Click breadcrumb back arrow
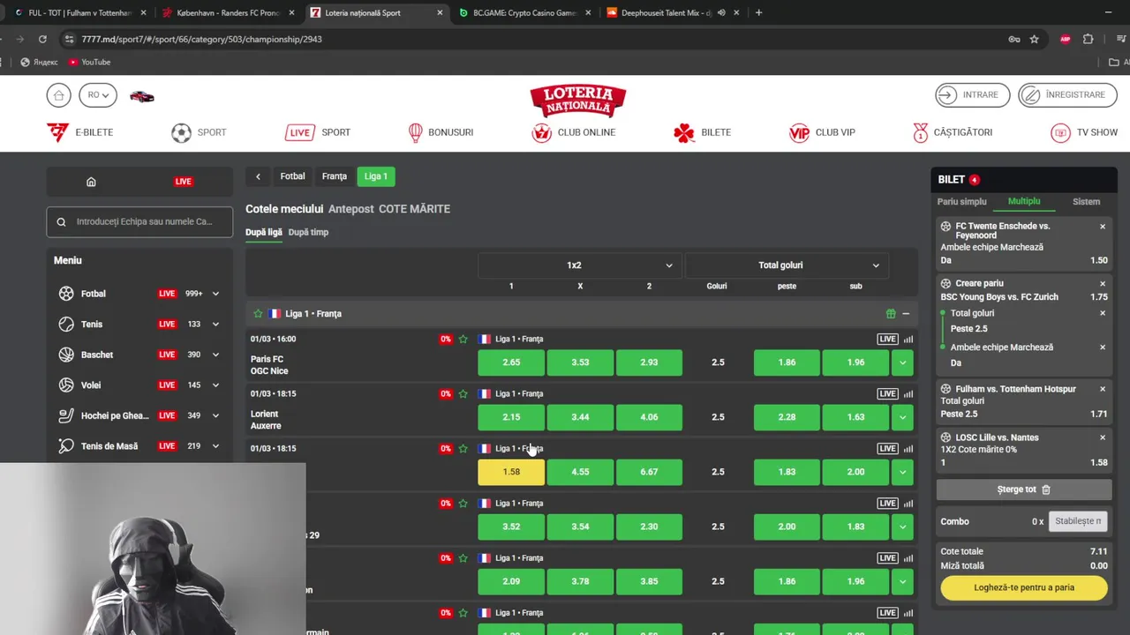The height and width of the screenshot is (635, 1130). pyautogui.click(x=258, y=176)
